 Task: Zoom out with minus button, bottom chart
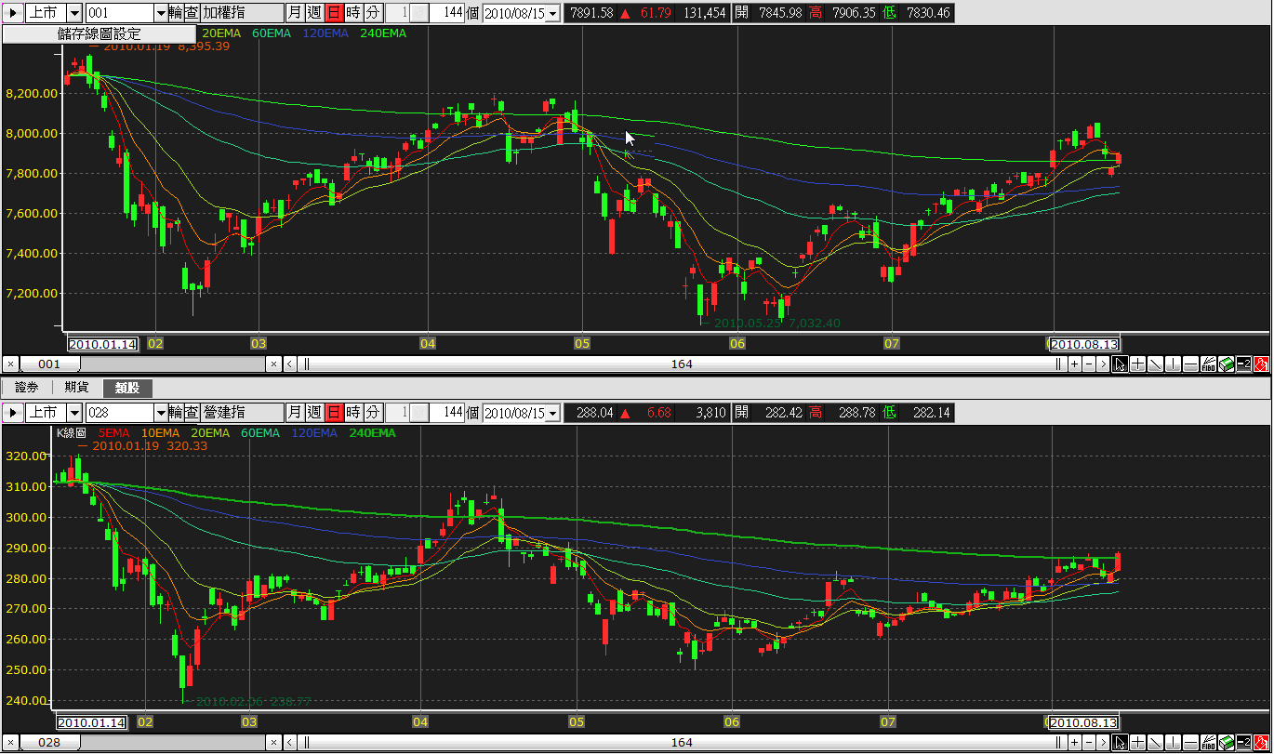coord(1089,742)
